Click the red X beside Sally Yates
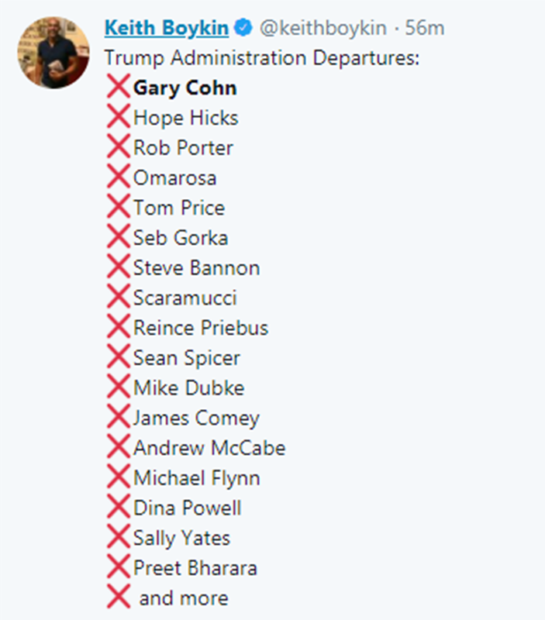 [x=118, y=538]
